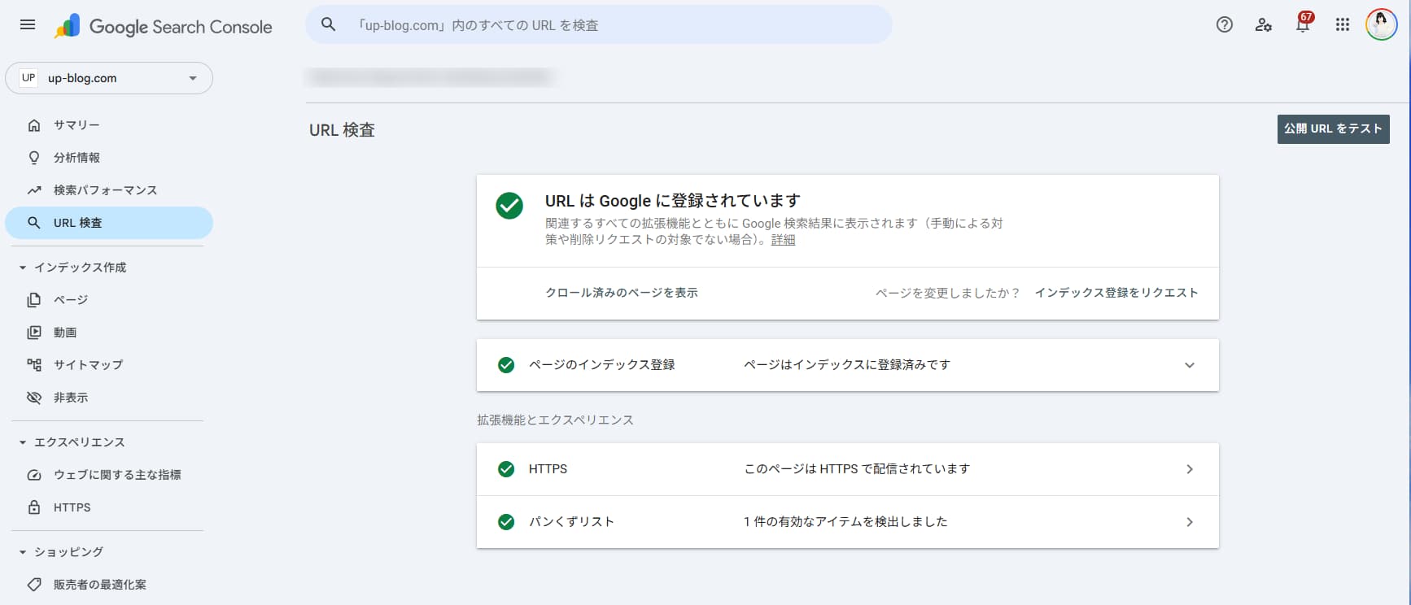Screen dimensions: 1411x605
Task: Click the green check beside HTTPS row
Action: tap(506, 469)
